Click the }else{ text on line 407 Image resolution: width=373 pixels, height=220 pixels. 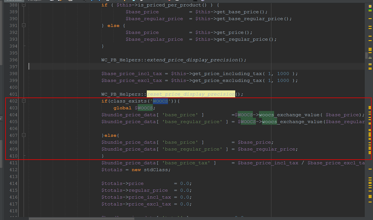110,136
